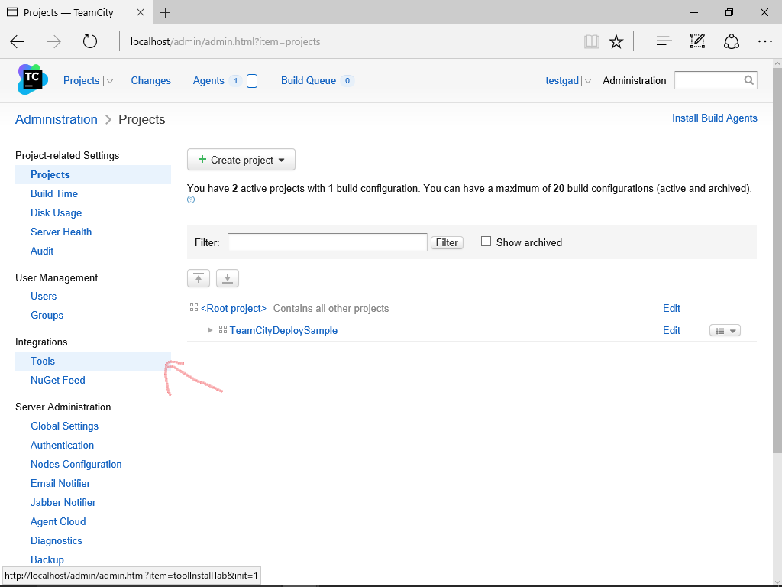Click TeamCityDeploySample project grid icon
782x587 pixels.
pyautogui.click(x=223, y=330)
